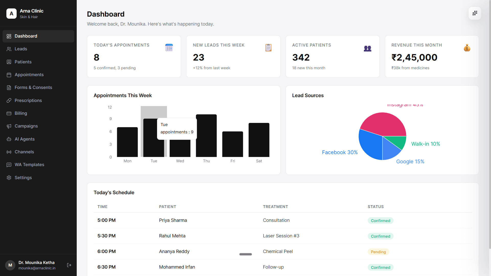This screenshot has height=276, width=491.
Task: Click the Appointments calendar icon
Action: [9, 75]
